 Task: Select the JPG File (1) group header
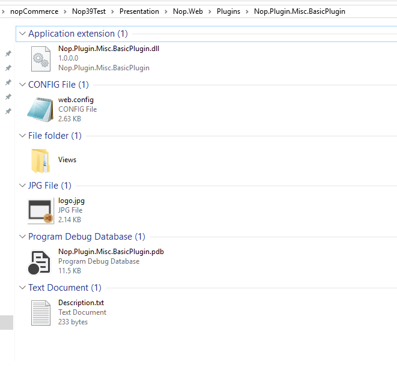point(50,186)
